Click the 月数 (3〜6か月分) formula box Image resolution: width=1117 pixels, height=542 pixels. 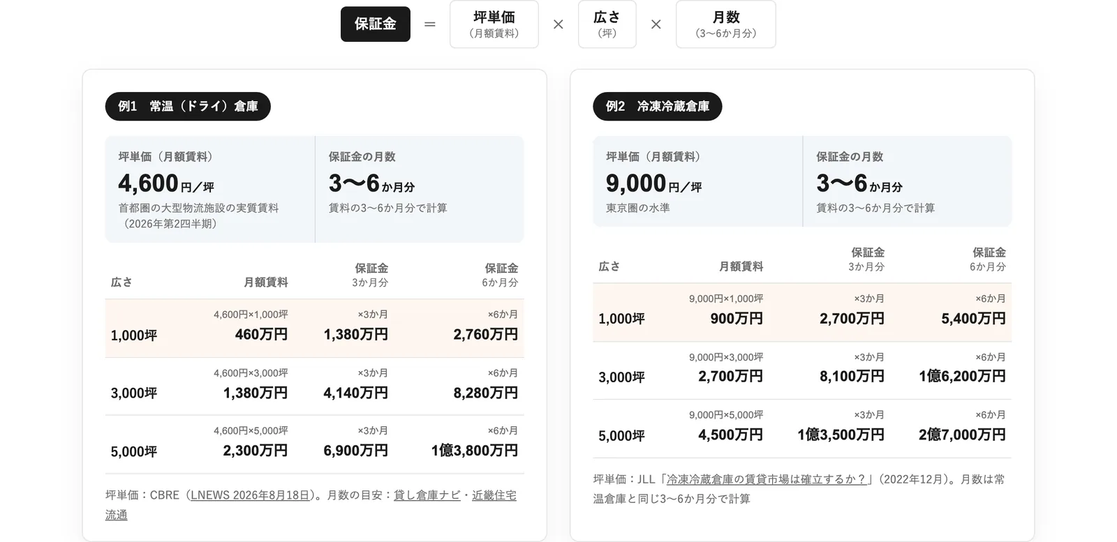(726, 24)
